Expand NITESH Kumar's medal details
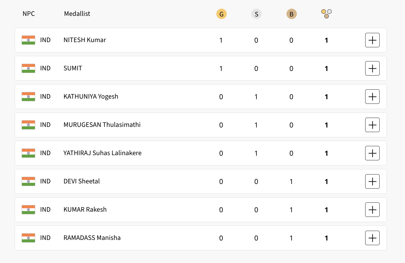The width and height of the screenshot is (405, 263). (372, 40)
